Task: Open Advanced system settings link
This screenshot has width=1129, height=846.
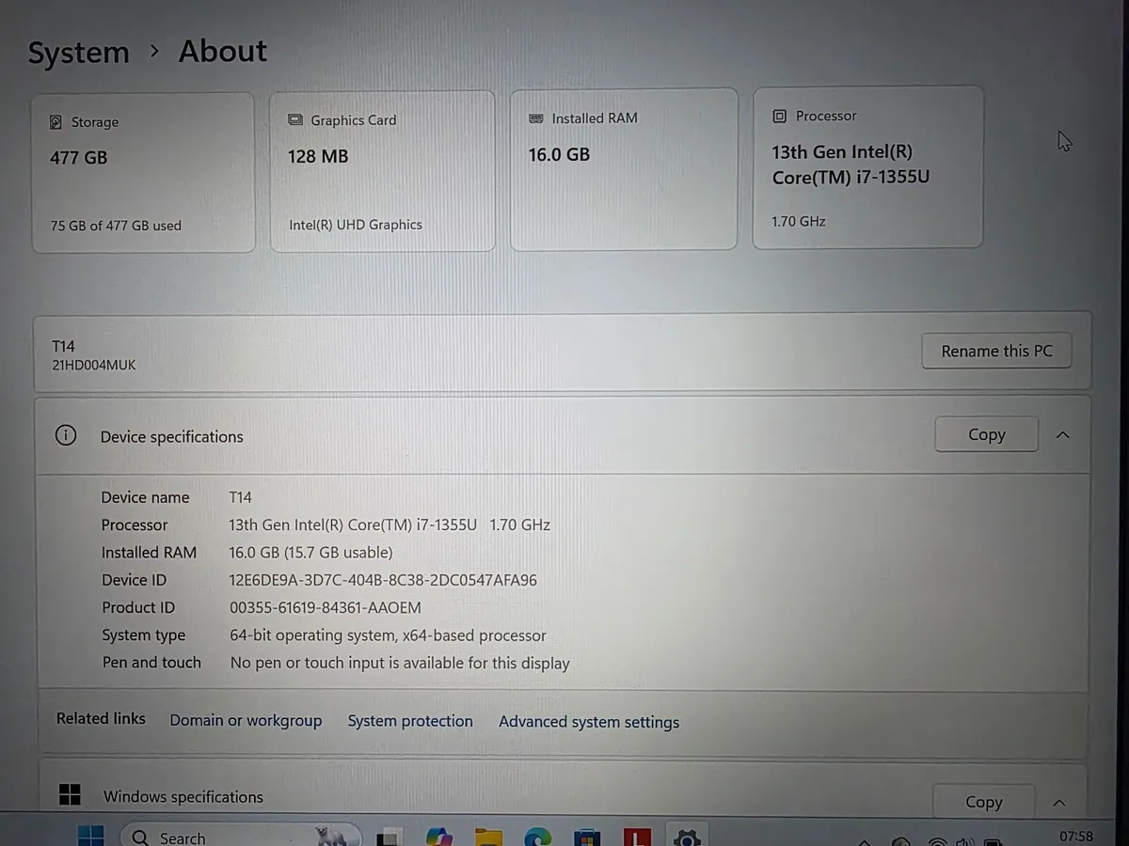Action: 589,722
